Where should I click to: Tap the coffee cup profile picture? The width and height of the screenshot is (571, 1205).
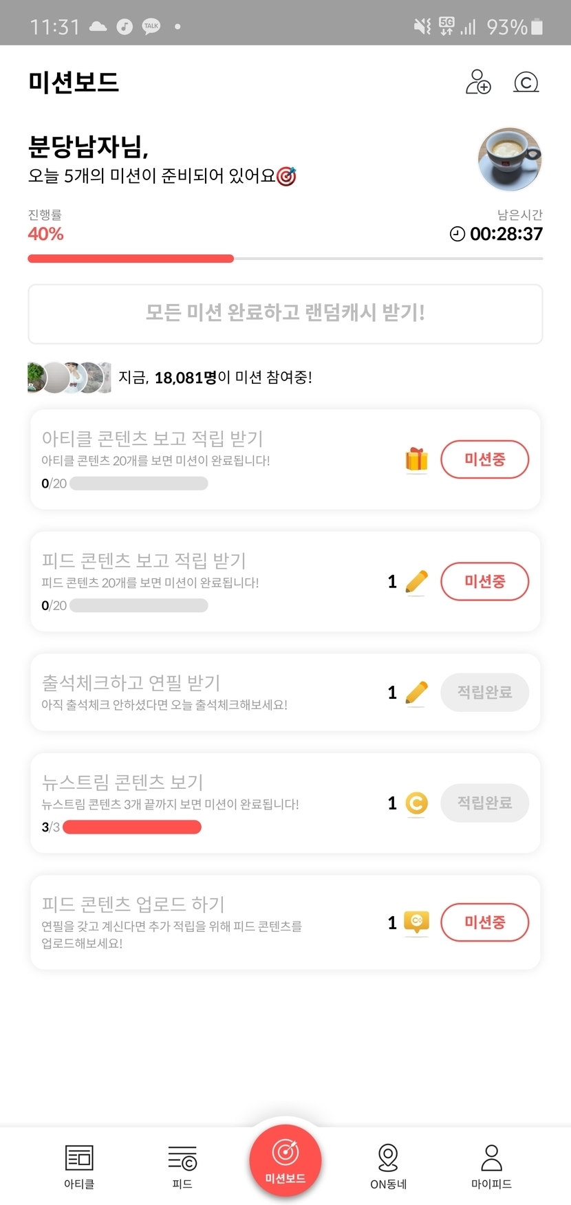pyautogui.click(x=510, y=159)
